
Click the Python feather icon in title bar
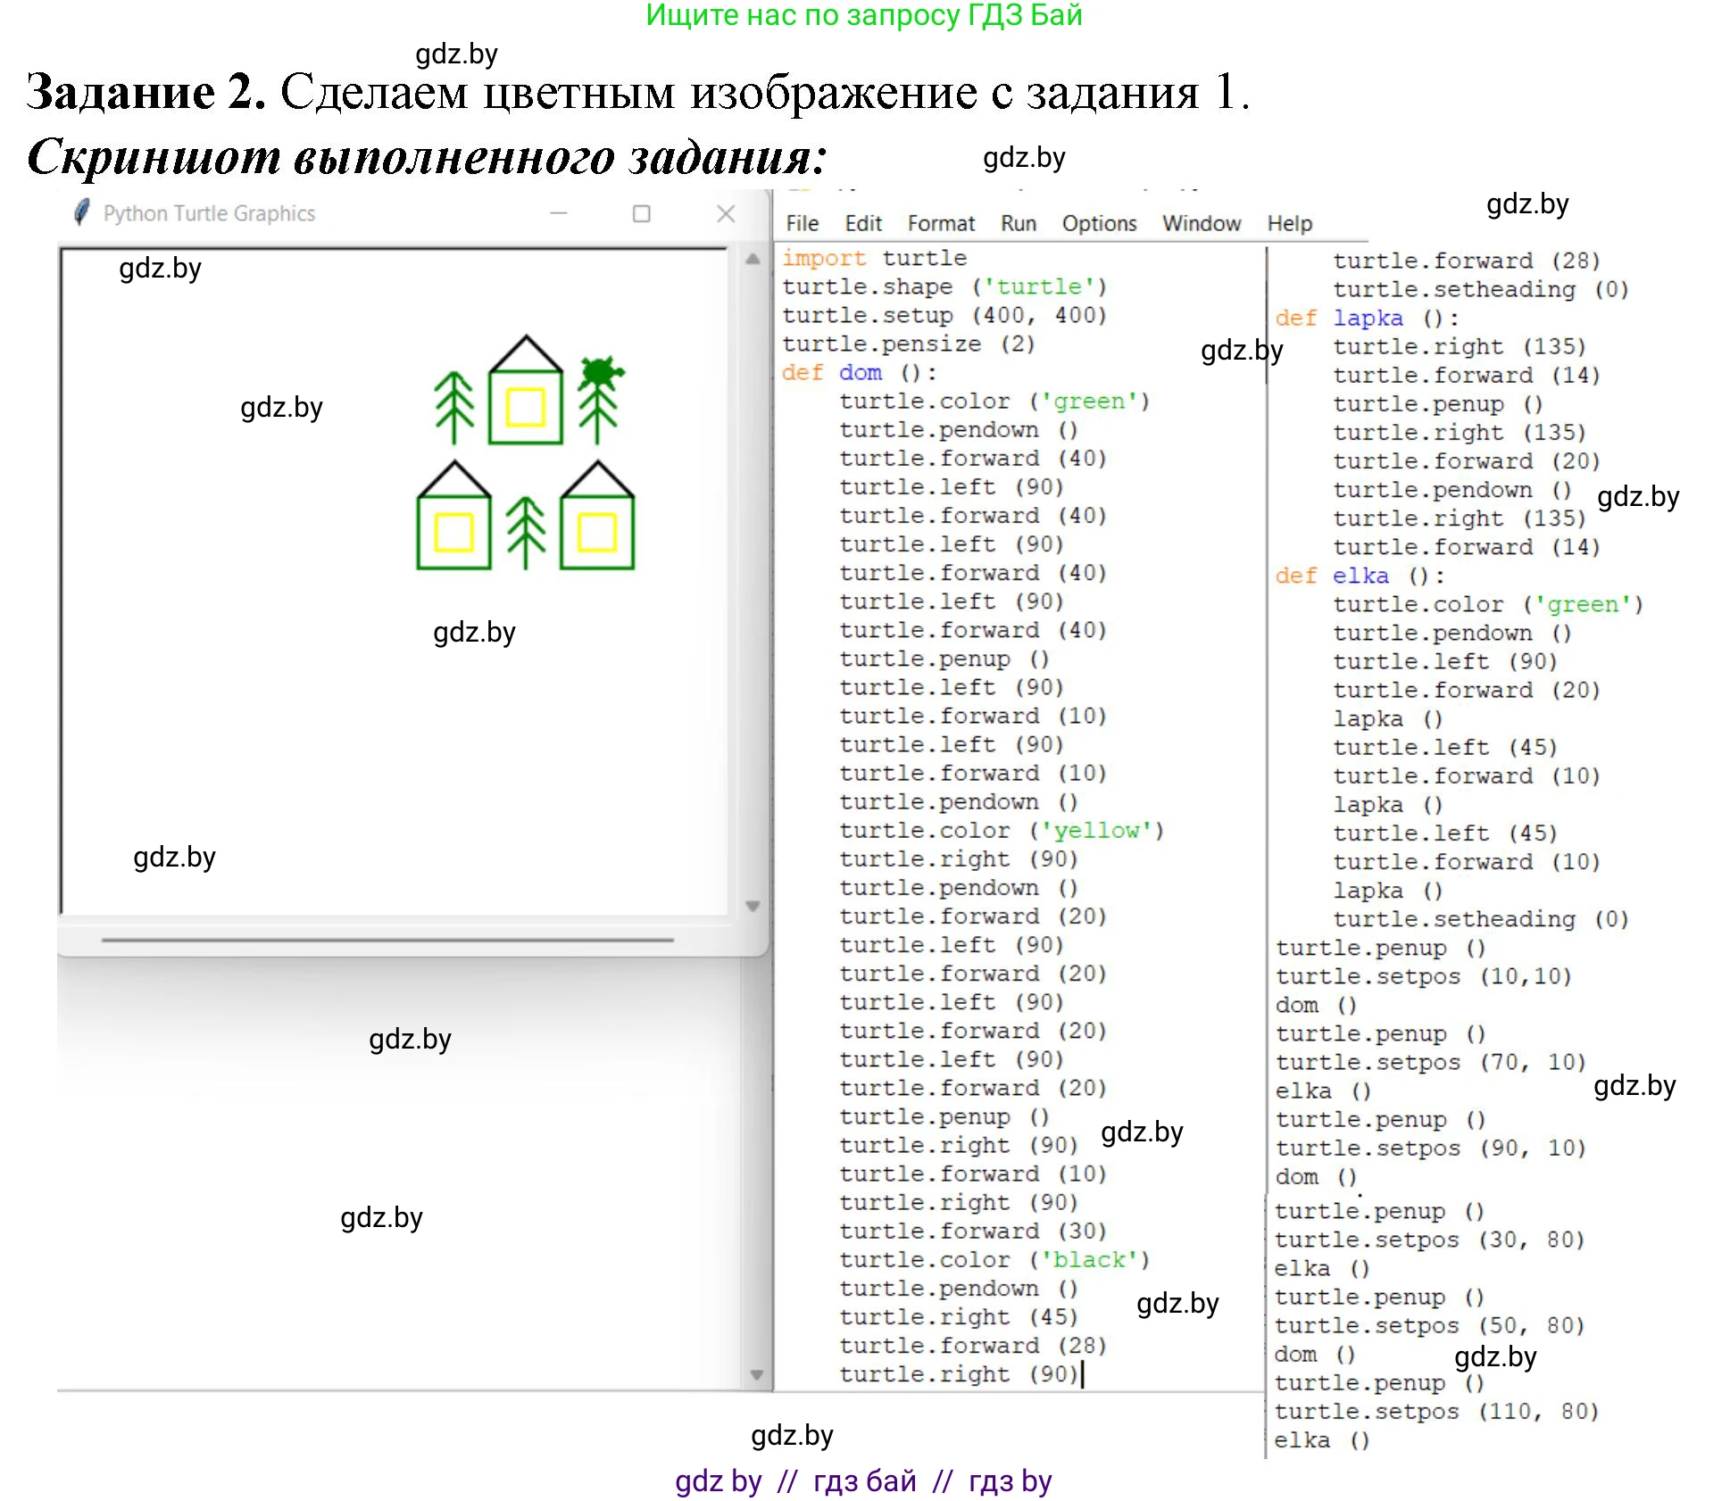80,212
